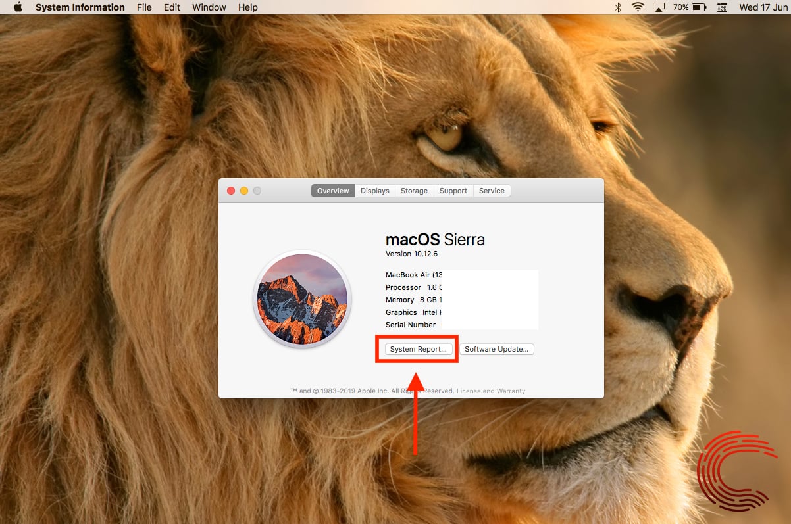This screenshot has height=524, width=791.
Task: Minimize the window with the yellow button
Action: [x=244, y=191]
